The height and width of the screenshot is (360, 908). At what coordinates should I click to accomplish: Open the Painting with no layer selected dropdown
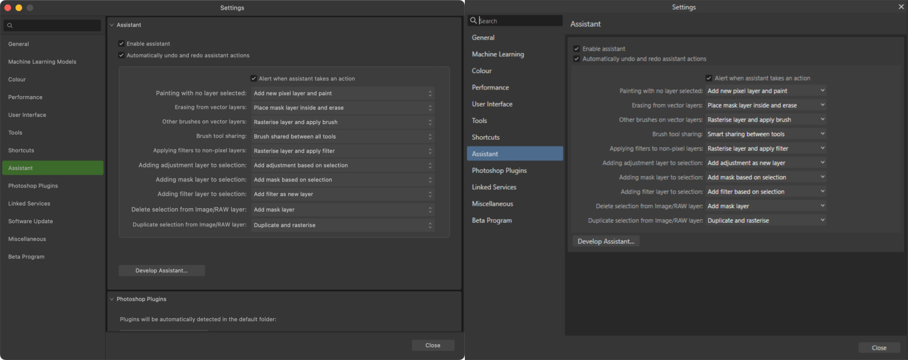(343, 93)
